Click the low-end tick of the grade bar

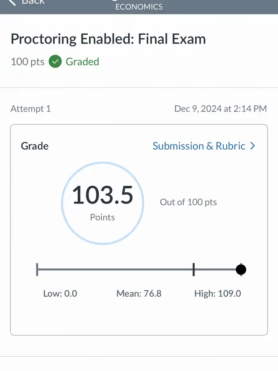[x=37, y=270]
